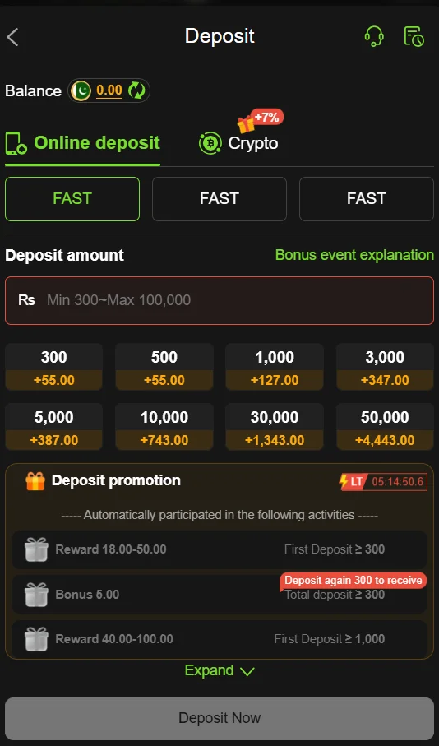This screenshot has height=746, width=439.
Task: Switch to the Online deposit tab
Action: click(83, 143)
